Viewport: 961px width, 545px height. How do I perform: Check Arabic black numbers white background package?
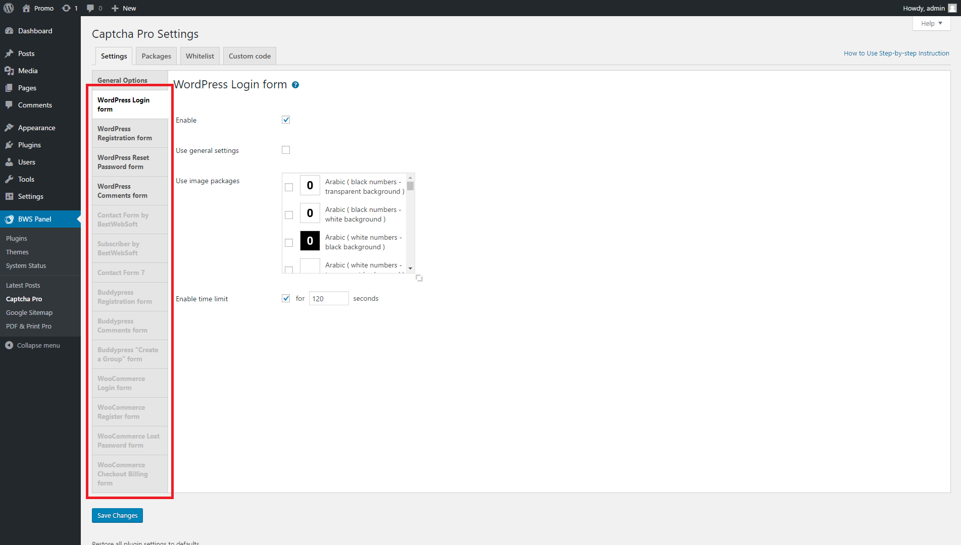(289, 215)
